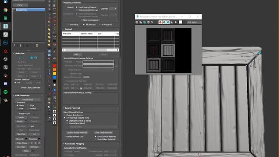Click Attach button

coord(20,121)
